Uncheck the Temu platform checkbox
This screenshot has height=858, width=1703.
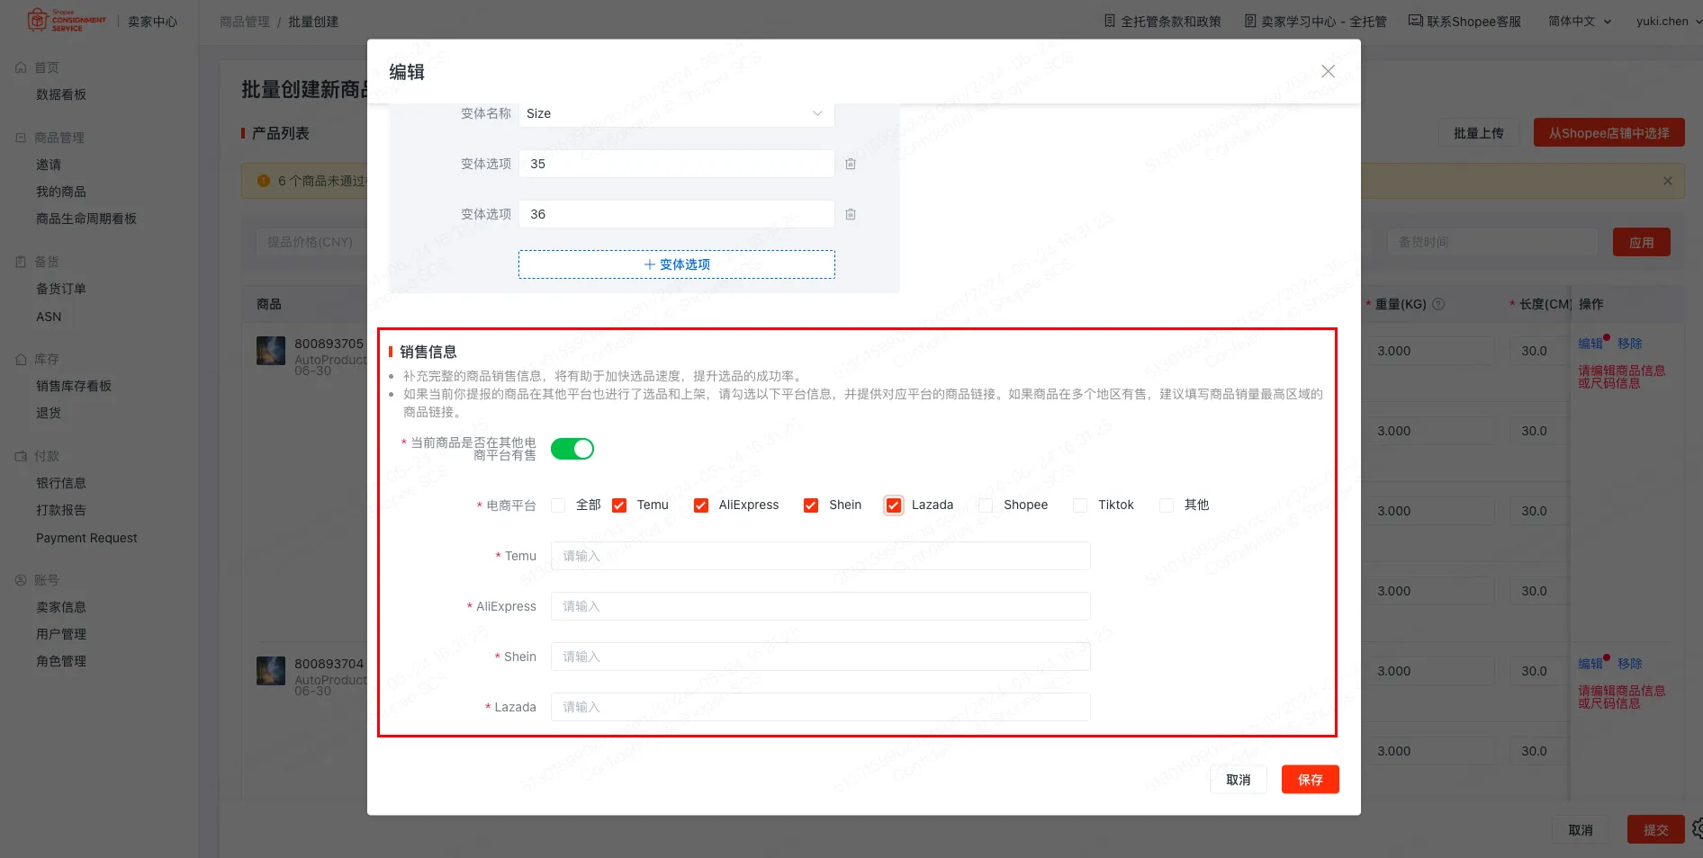[618, 505]
